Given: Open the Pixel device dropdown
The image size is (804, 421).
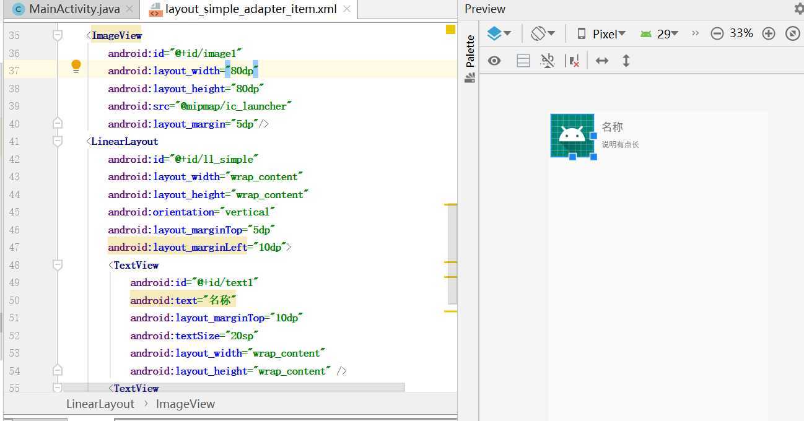Looking at the screenshot, I should pos(601,33).
